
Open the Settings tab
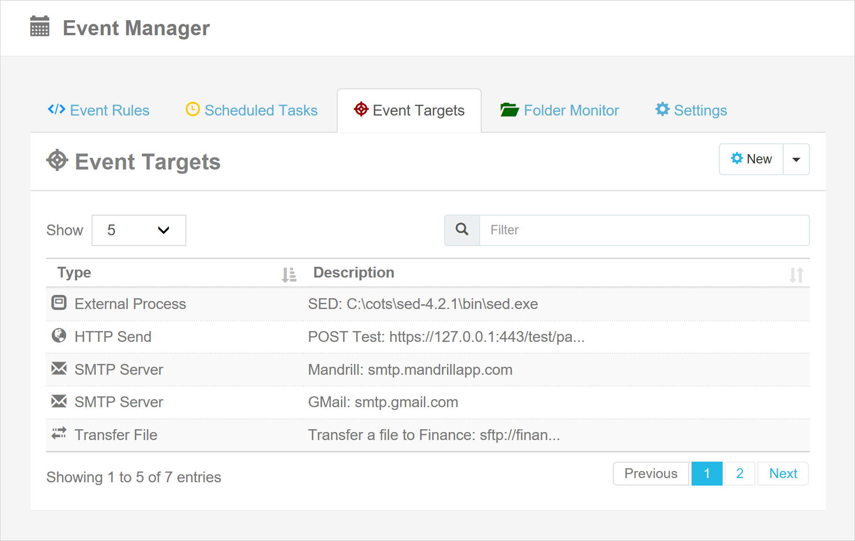[x=691, y=110]
